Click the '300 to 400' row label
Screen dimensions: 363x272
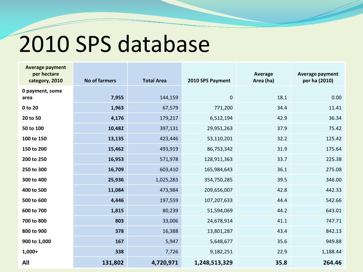34,180
